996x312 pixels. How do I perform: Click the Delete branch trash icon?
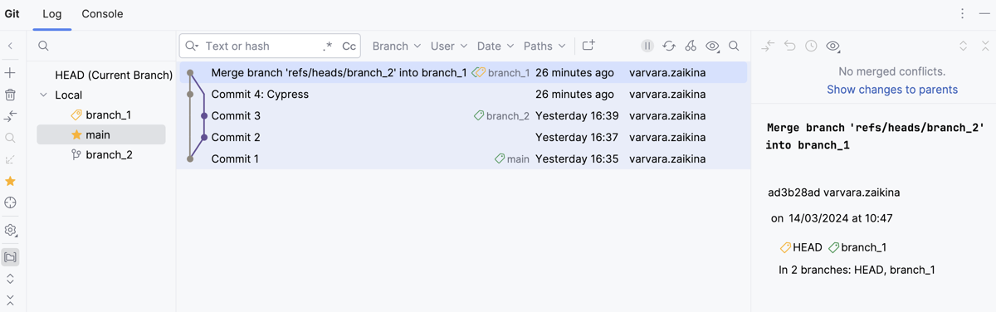[x=10, y=95]
